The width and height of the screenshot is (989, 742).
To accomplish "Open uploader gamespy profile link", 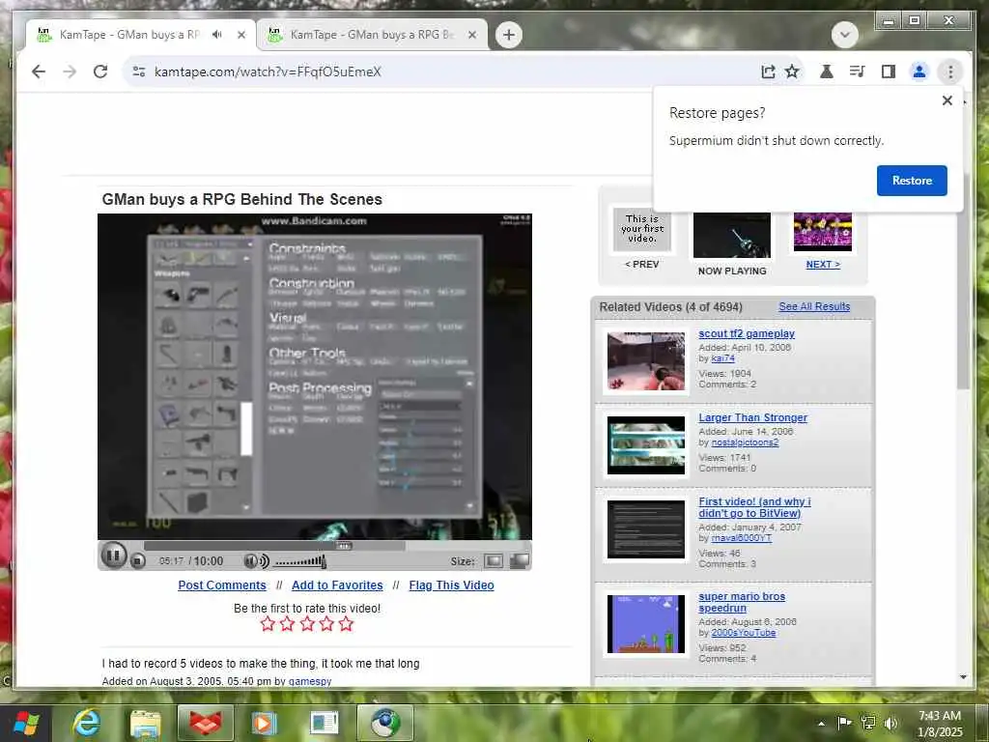I will (x=310, y=681).
